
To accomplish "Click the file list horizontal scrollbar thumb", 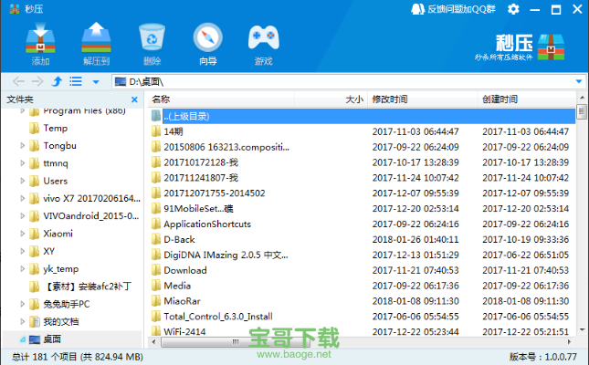I will coord(236,341).
